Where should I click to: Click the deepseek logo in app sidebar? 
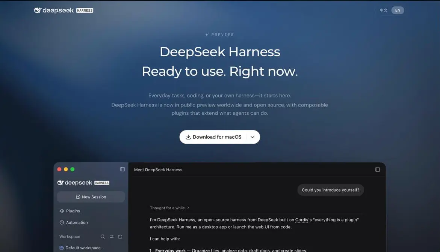pyautogui.click(x=83, y=183)
